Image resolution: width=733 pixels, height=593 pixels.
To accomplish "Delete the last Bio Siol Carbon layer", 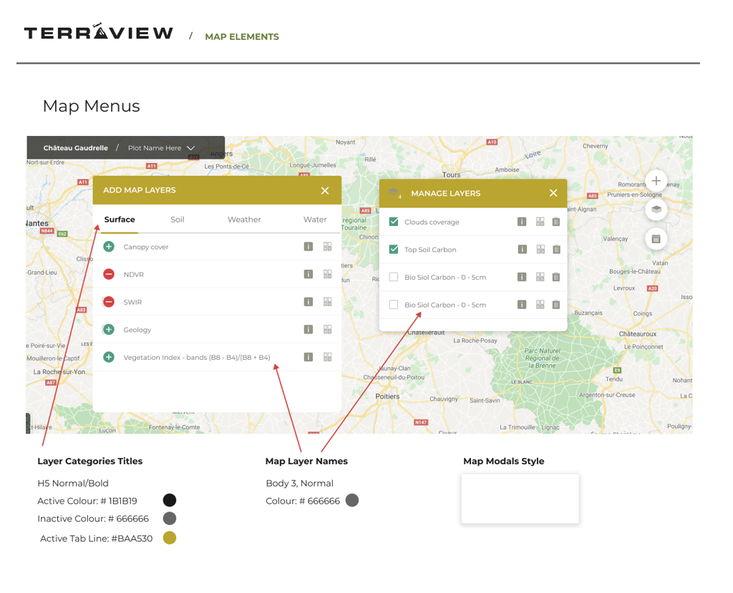I will 556,304.
